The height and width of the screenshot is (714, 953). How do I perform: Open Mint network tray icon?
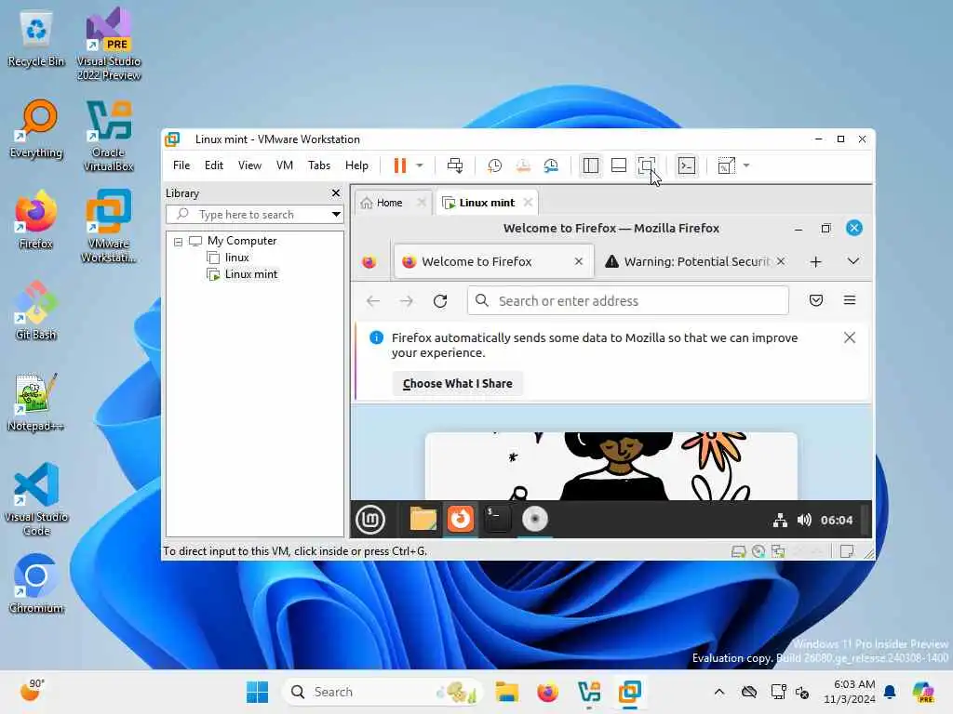pos(781,521)
